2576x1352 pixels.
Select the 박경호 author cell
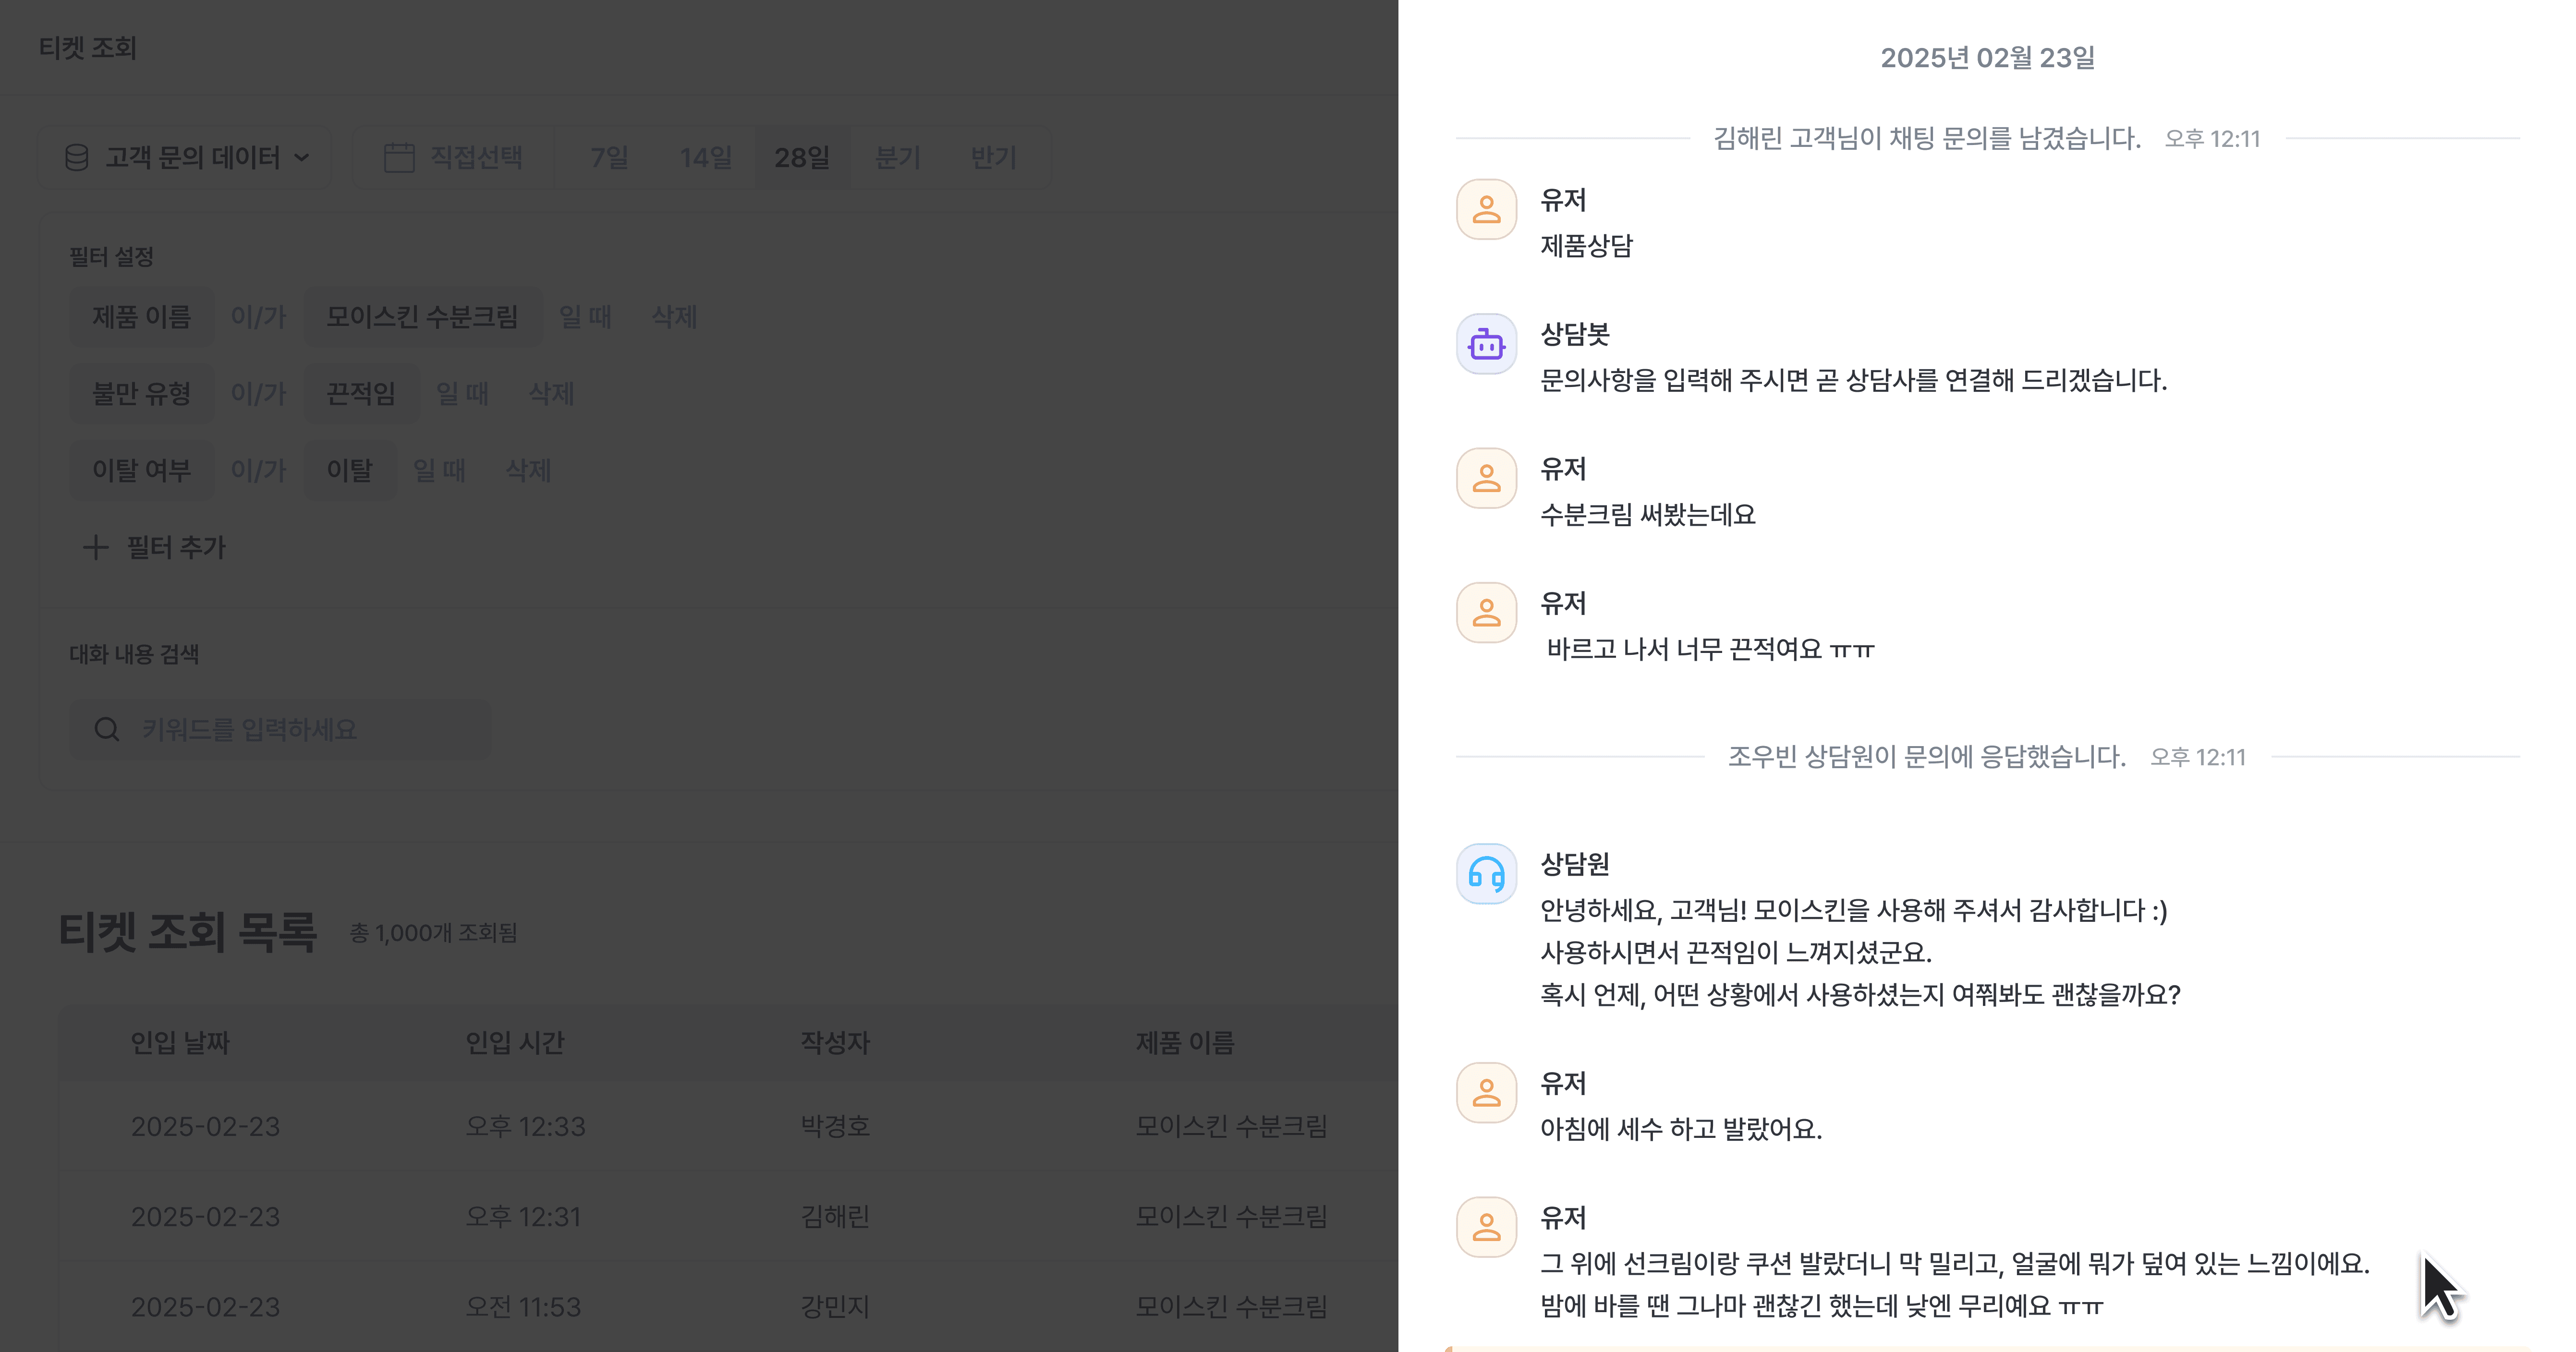pyautogui.click(x=835, y=1127)
